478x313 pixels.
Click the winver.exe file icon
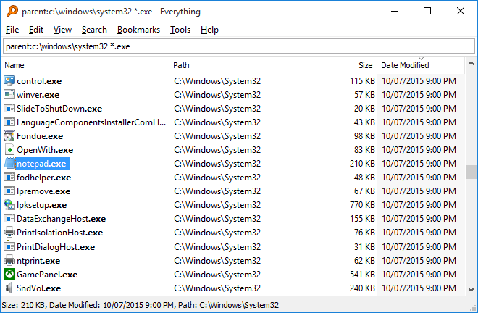pos(9,95)
